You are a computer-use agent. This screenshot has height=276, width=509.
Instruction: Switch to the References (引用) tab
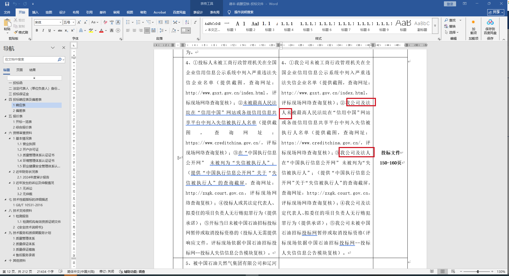89,12
